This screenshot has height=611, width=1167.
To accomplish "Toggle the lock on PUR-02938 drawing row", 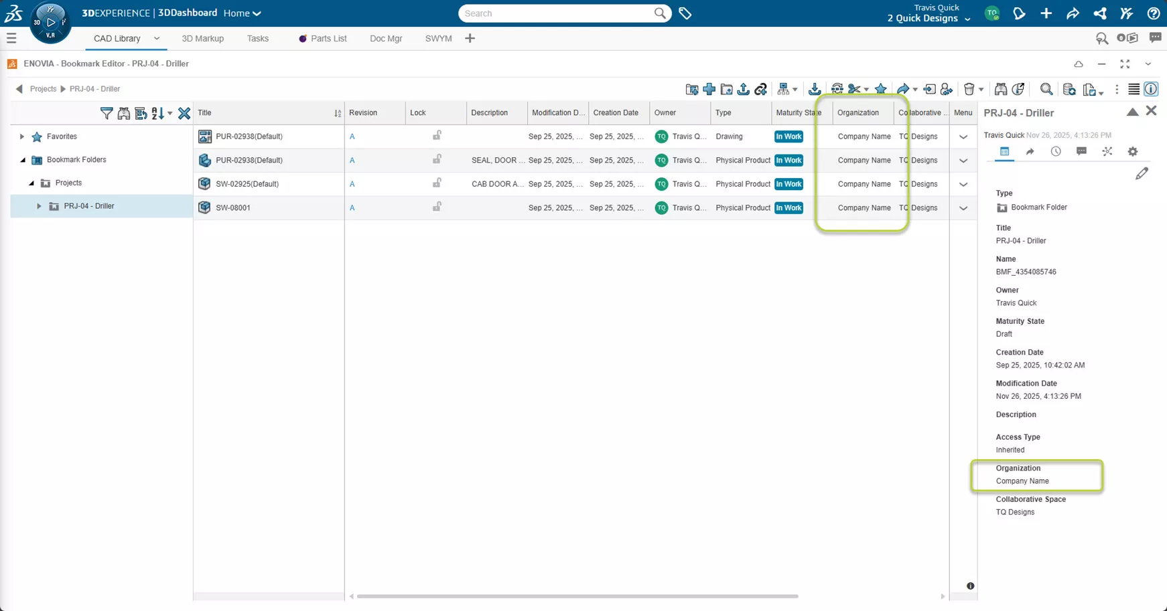I will point(436,136).
